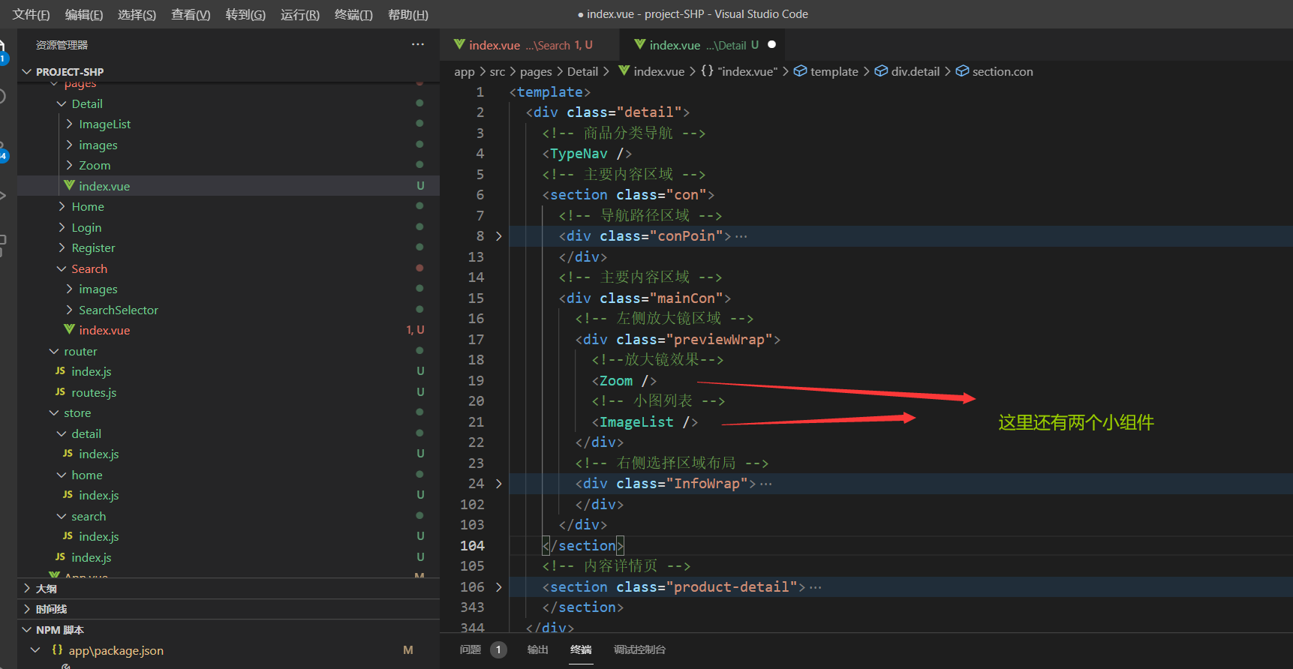The width and height of the screenshot is (1293, 669).
Task: Expand the Zoom folder
Action: [x=69, y=165]
